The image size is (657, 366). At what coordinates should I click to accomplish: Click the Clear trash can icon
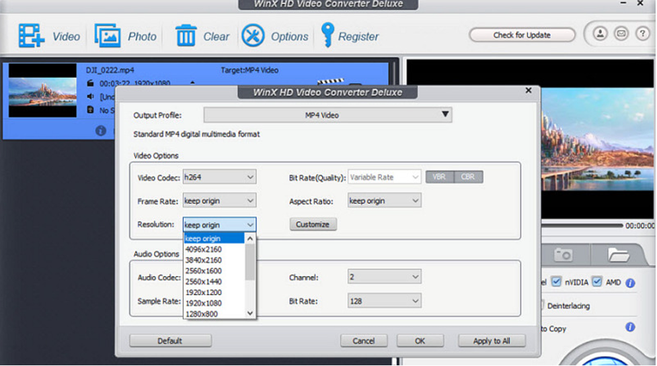point(186,36)
